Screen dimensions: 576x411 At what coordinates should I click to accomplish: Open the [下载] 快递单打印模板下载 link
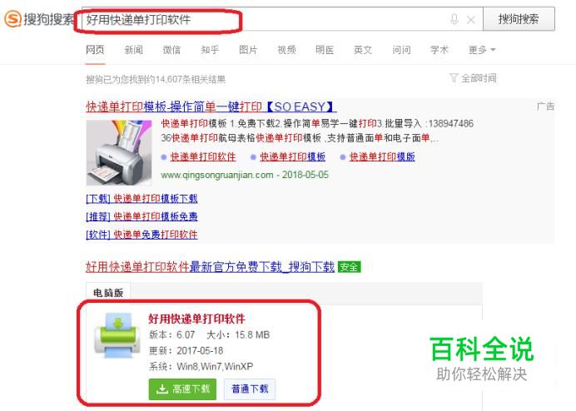pos(142,199)
